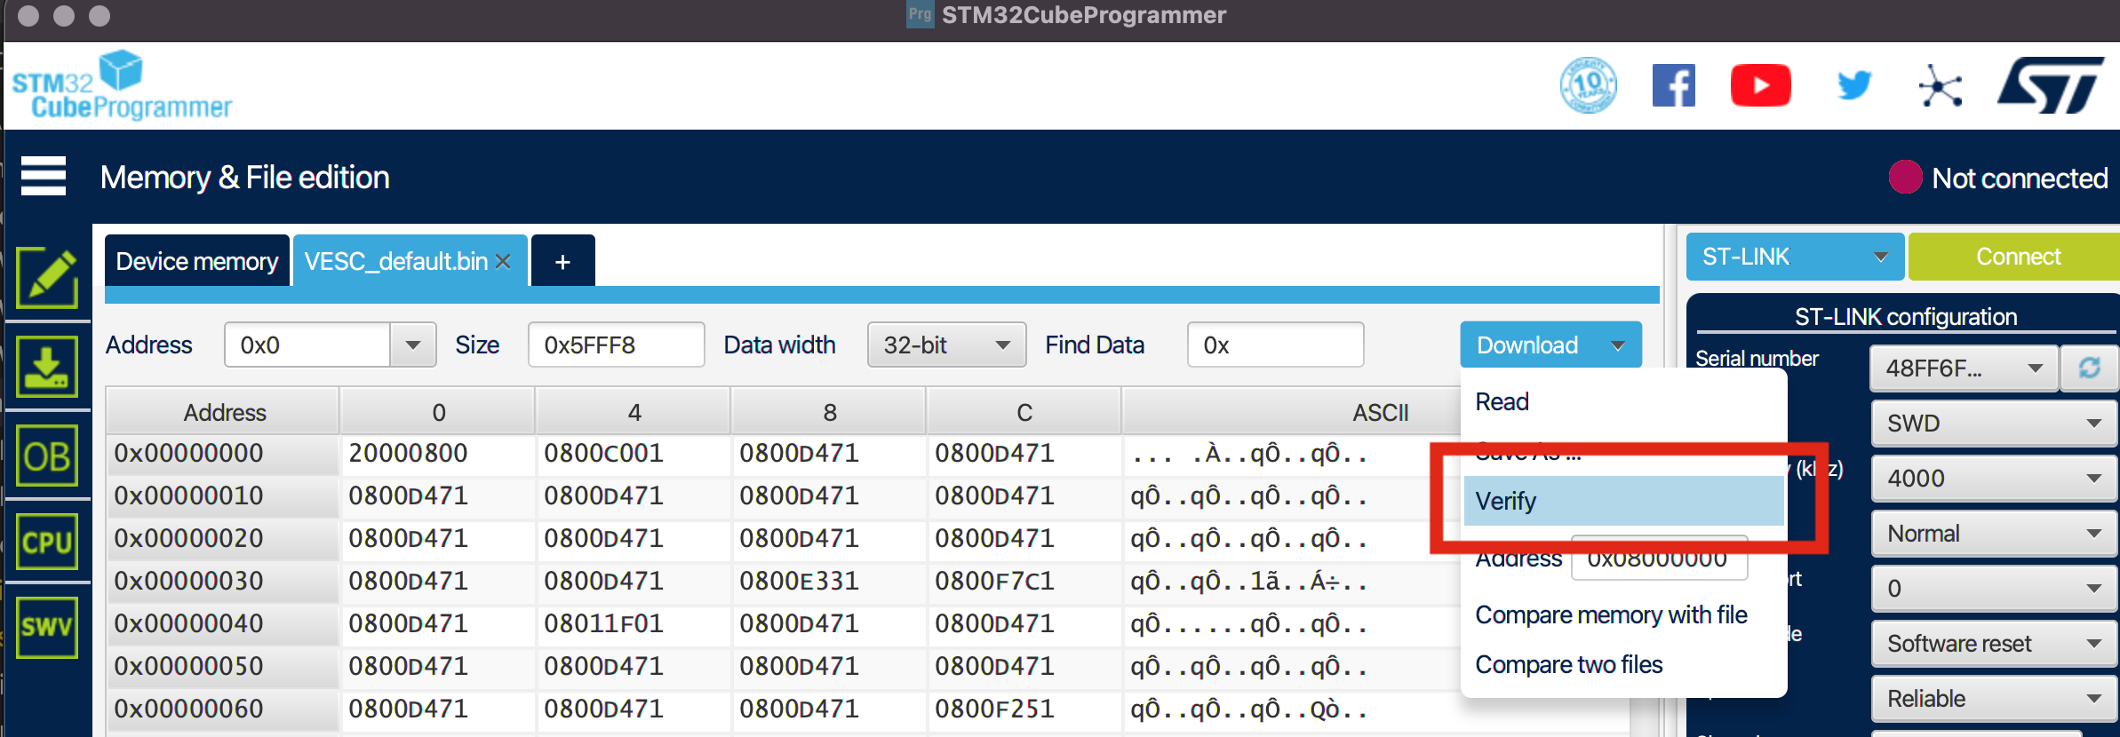Viewport: 2120px width, 737px height.
Task: Click row address 0x00000030
Action: [x=224, y=581]
